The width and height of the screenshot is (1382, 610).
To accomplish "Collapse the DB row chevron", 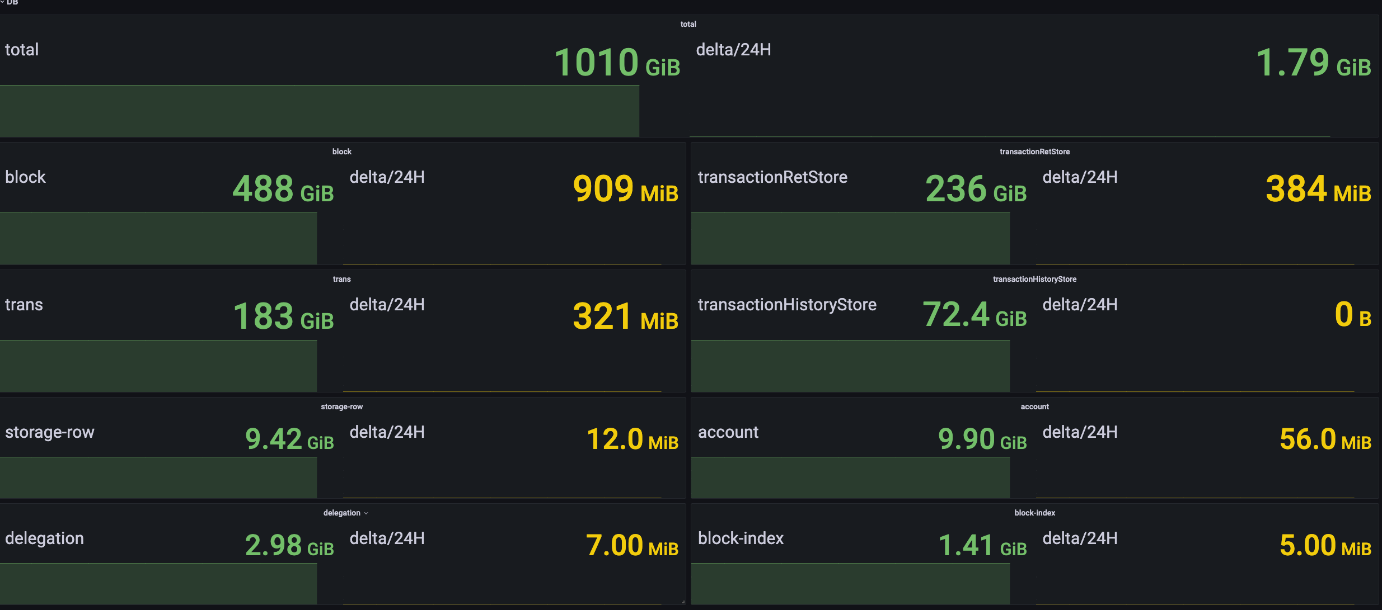I will point(3,3).
